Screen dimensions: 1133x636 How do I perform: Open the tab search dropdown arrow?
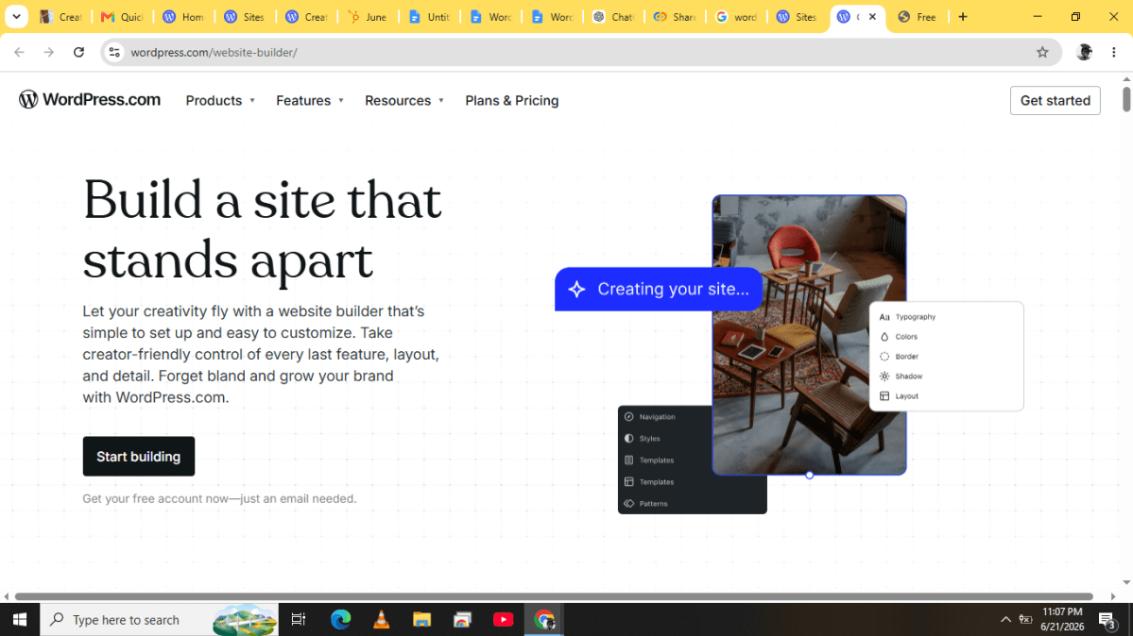point(16,17)
